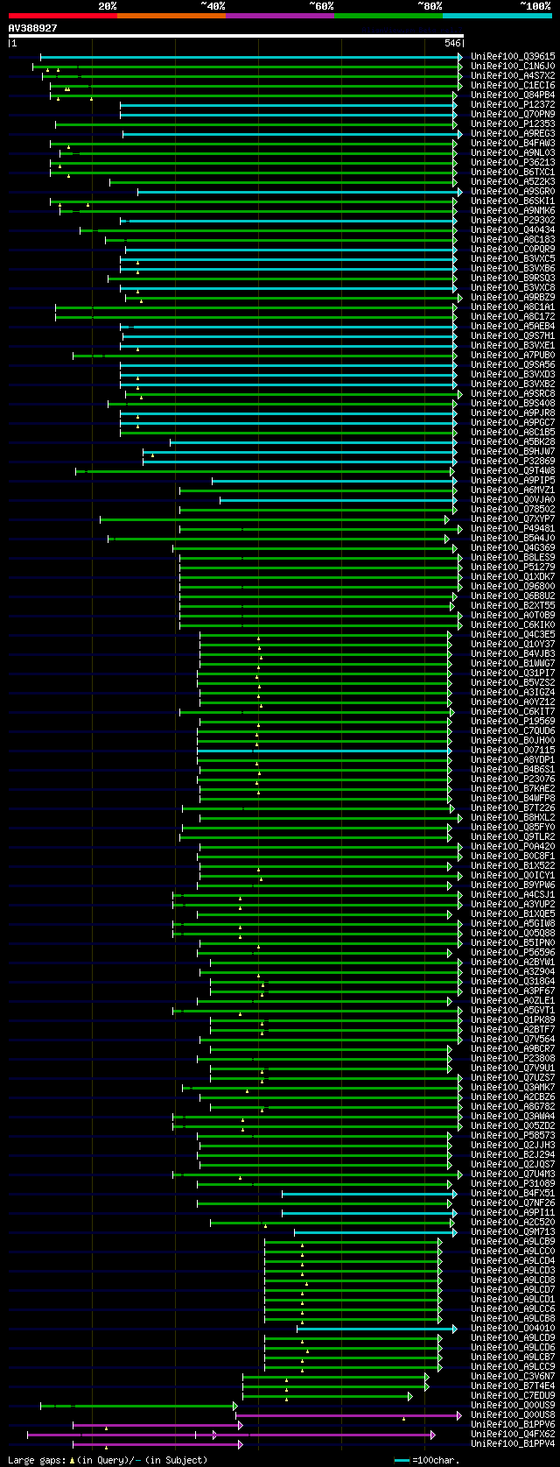
Task: Open the UniRef100_P12372 hit
Action: 513,104
